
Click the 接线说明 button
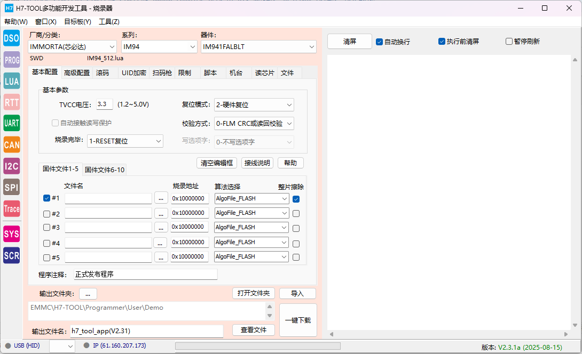[257, 163]
